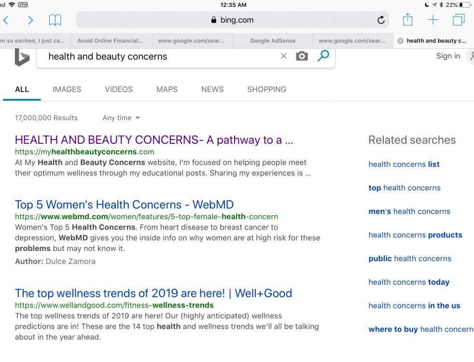474x362 pixels.
Task: Tap the Wi-Fi status icon
Action: point(12,4)
